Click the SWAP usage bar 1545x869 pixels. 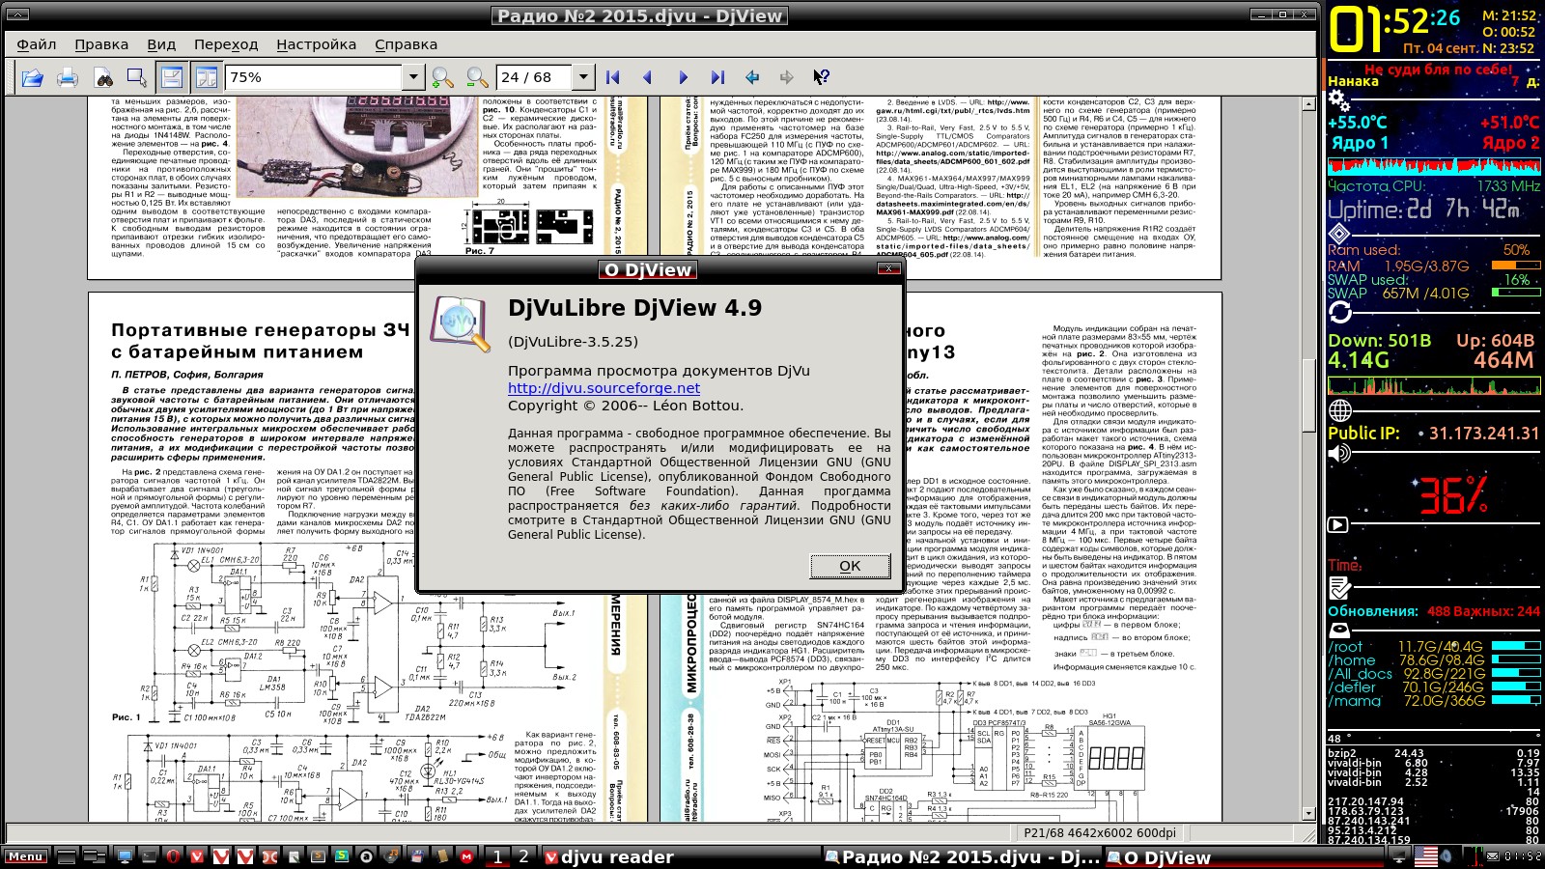1516,294
